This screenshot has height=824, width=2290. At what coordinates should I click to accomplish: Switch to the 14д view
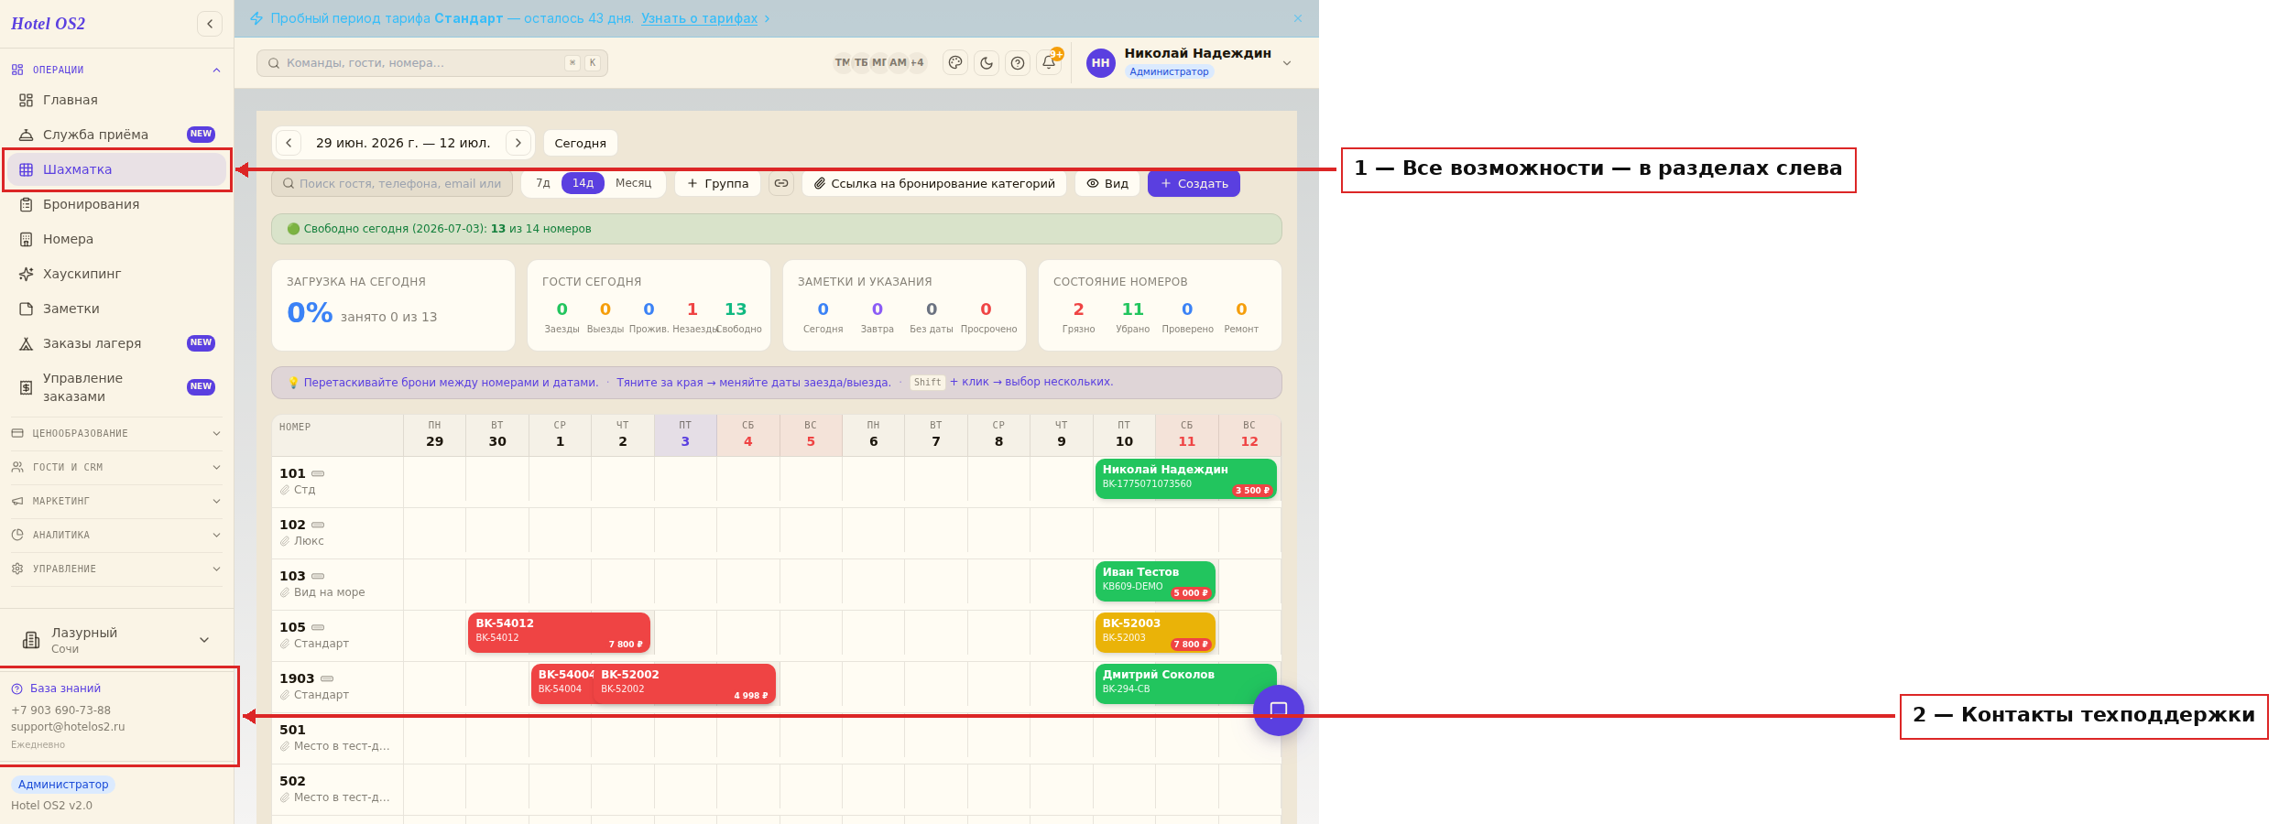point(583,183)
